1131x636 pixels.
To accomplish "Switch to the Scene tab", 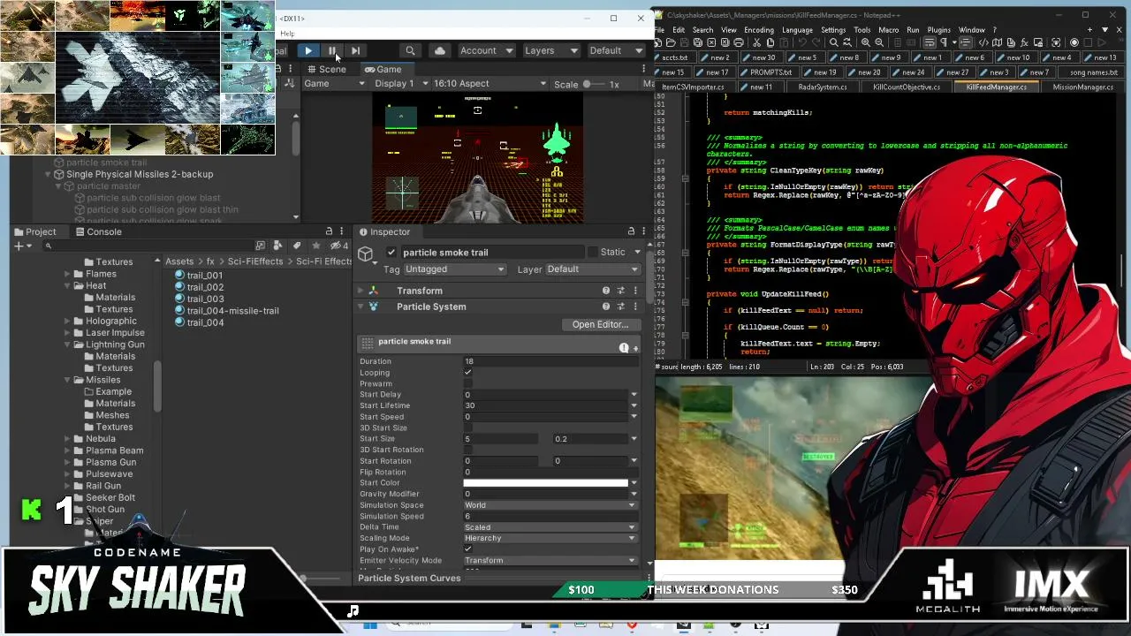I will (326, 69).
